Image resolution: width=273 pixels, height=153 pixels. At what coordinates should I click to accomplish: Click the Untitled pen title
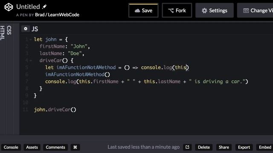[28, 7]
